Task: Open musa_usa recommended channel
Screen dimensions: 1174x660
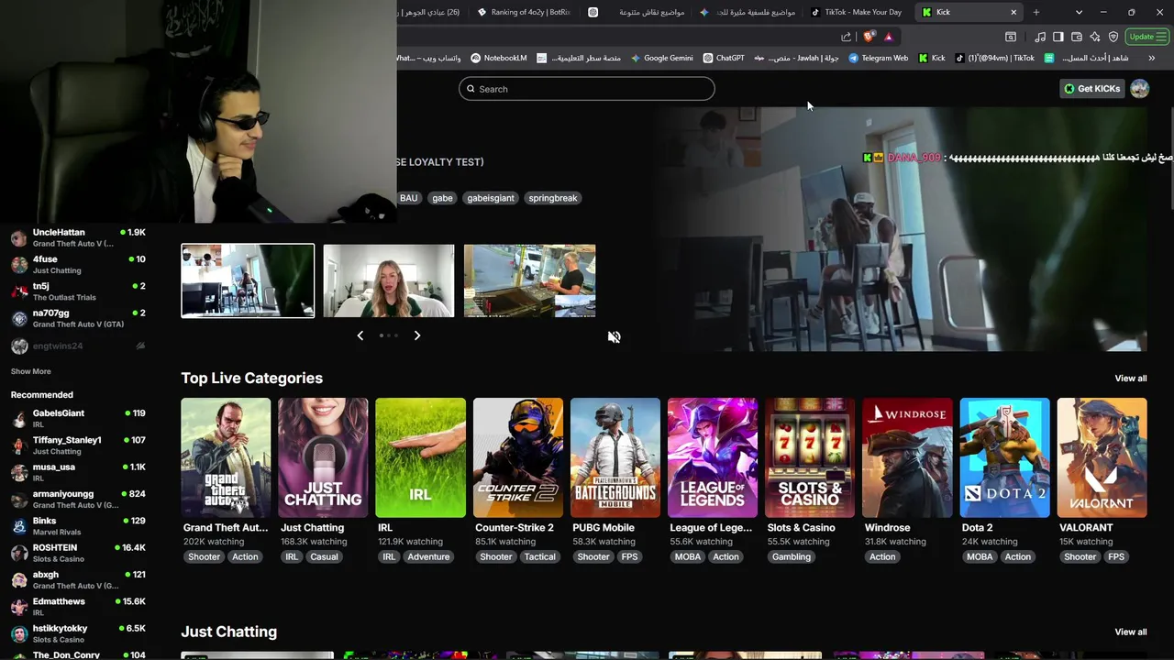Action: [x=78, y=472]
